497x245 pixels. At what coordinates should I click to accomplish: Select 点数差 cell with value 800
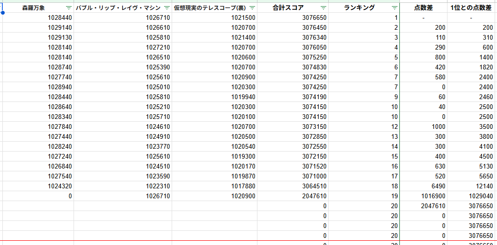pos(423,57)
